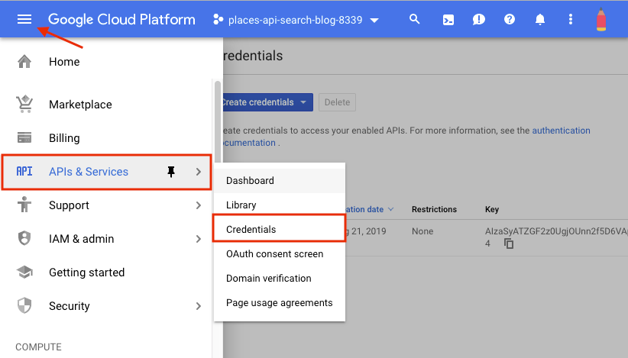Open the help question mark icon
Viewport: 628px width, 358px height.
510,19
